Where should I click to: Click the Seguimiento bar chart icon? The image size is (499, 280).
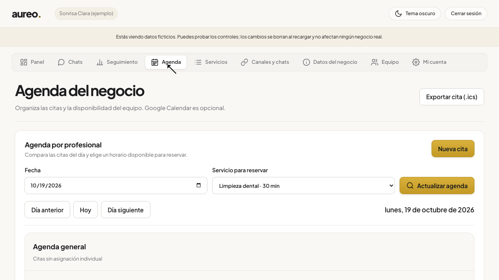[100, 62]
